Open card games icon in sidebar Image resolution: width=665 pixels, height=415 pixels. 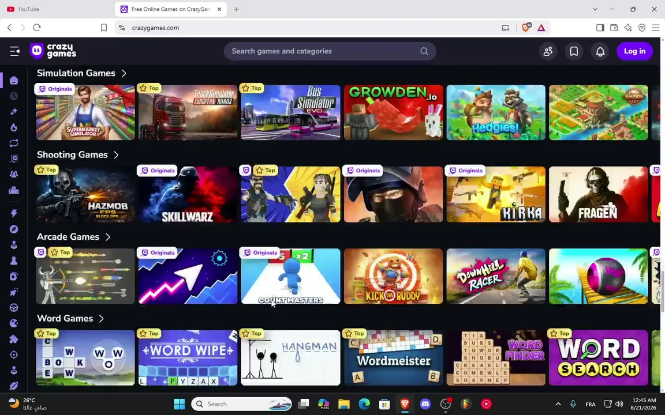point(14,276)
